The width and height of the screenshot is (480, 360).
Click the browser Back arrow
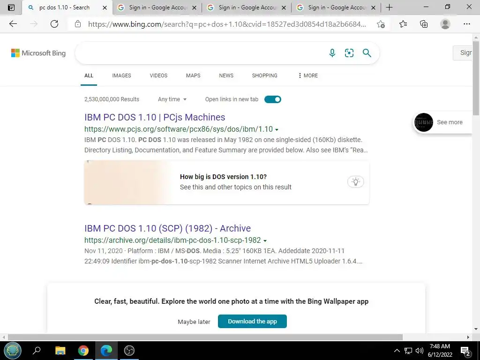(x=13, y=24)
